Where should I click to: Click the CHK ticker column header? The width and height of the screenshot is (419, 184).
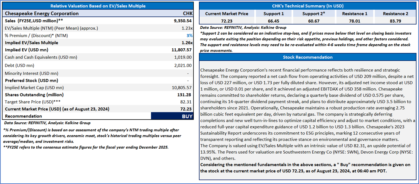pos(188,13)
